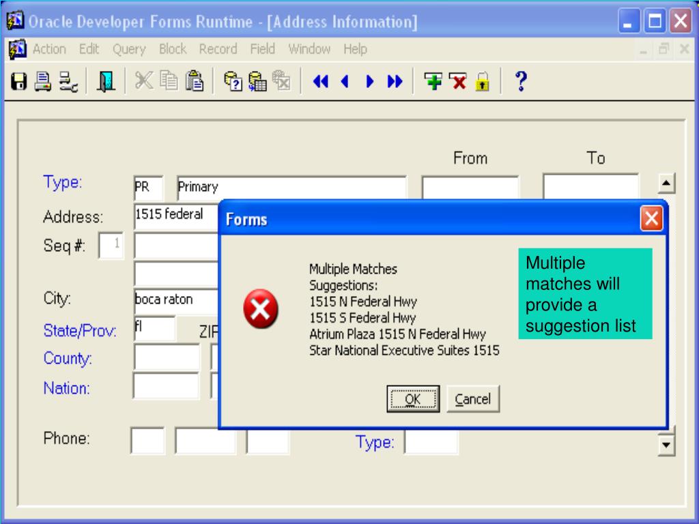Viewport: 699px width, 524px height.
Task: Open the Window menu
Action: tap(309, 49)
